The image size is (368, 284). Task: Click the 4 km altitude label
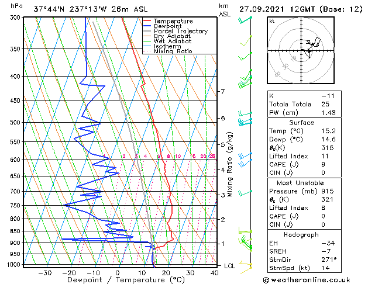tap(223, 170)
